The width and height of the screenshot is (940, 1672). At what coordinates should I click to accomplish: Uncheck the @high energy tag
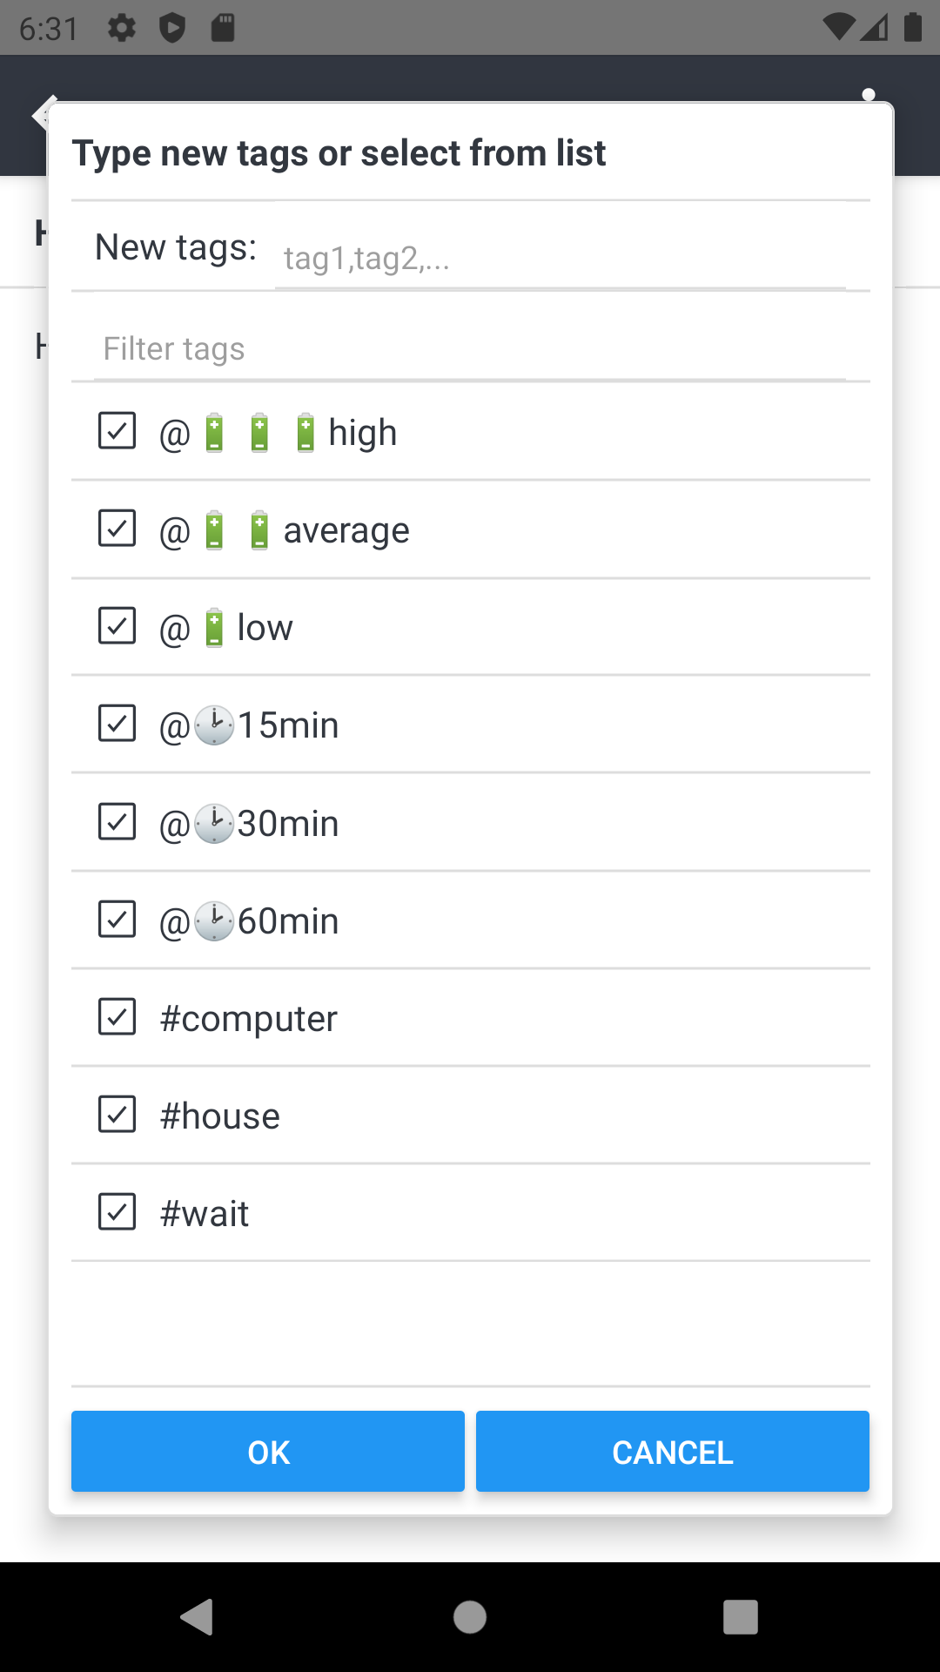pyautogui.click(x=116, y=430)
